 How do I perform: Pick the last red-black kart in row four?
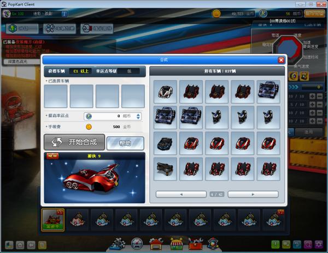(268, 169)
